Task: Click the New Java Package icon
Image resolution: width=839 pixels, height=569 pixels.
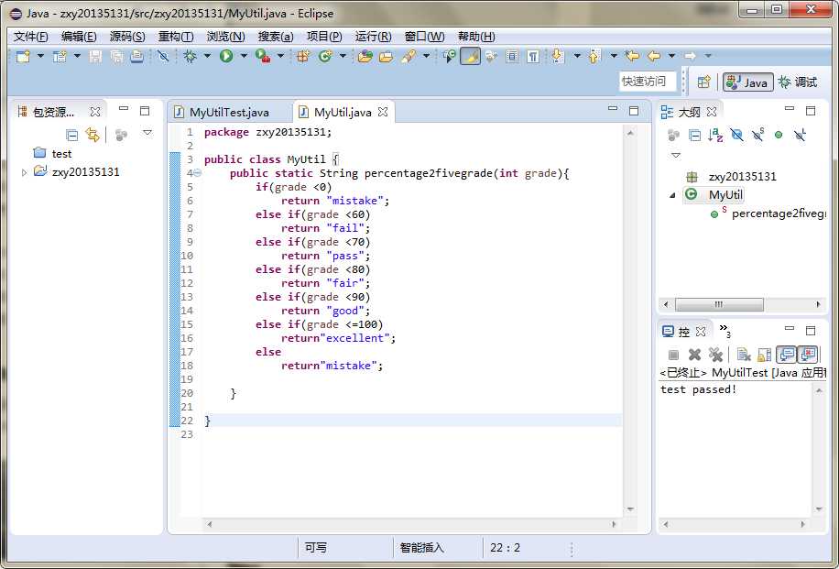Action: pos(303,56)
